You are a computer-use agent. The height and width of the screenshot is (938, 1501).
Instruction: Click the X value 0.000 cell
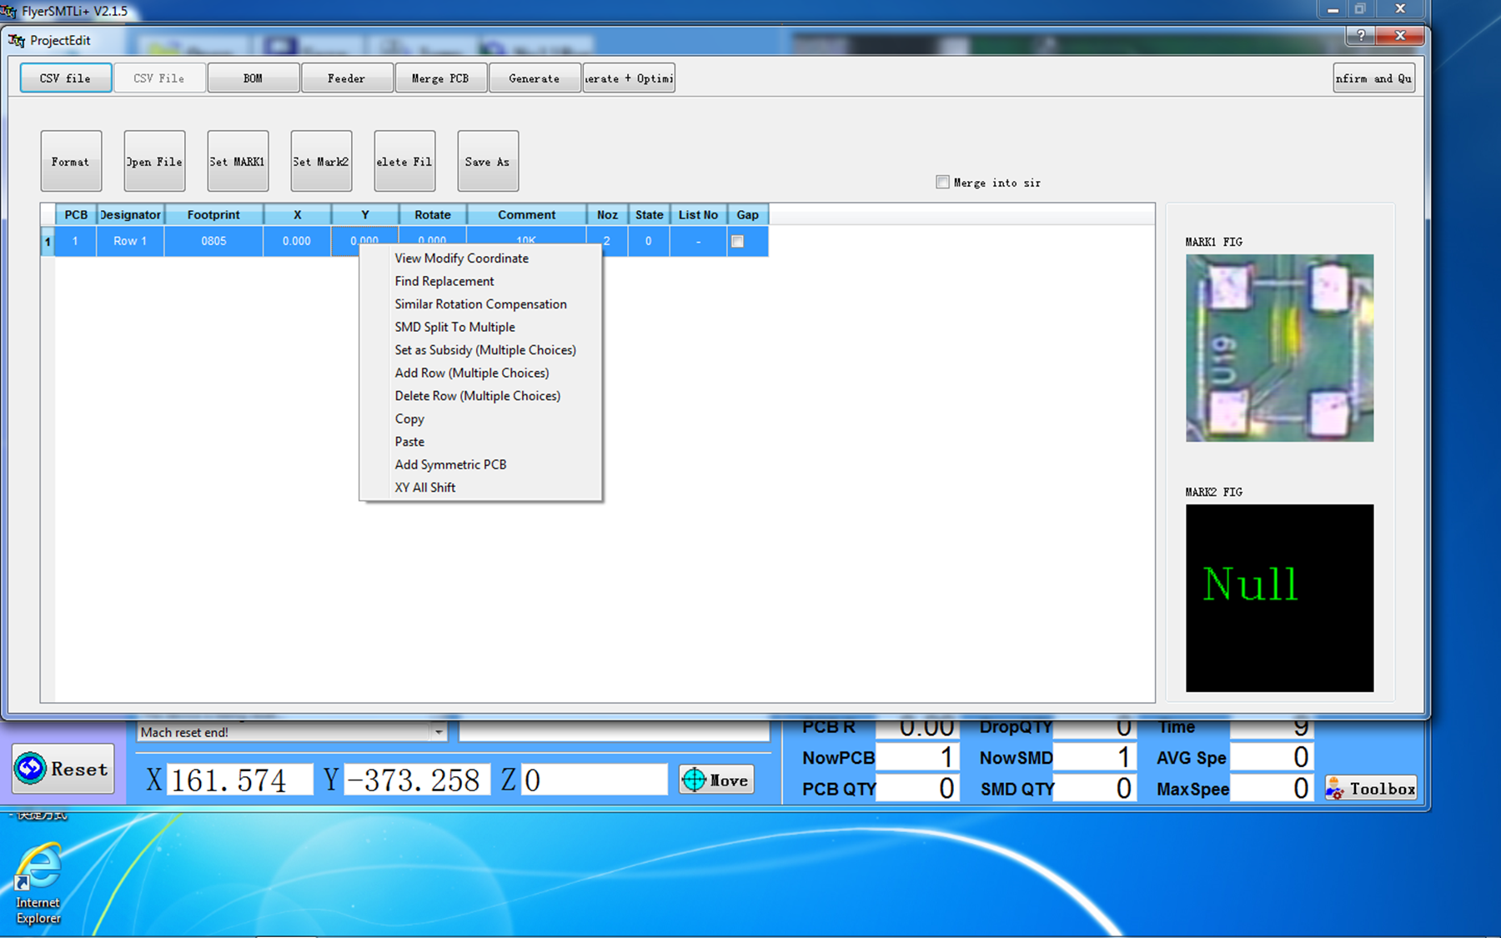297,241
